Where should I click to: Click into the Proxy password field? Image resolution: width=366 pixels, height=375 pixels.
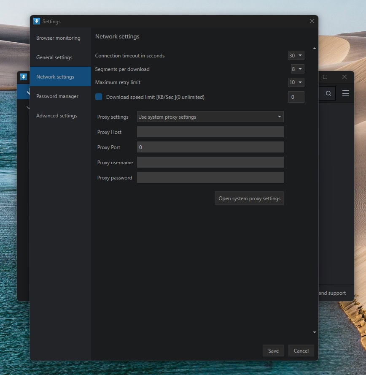click(210, 177)
